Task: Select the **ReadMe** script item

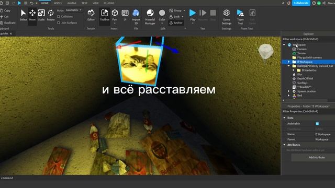Action: click(304, 87)
